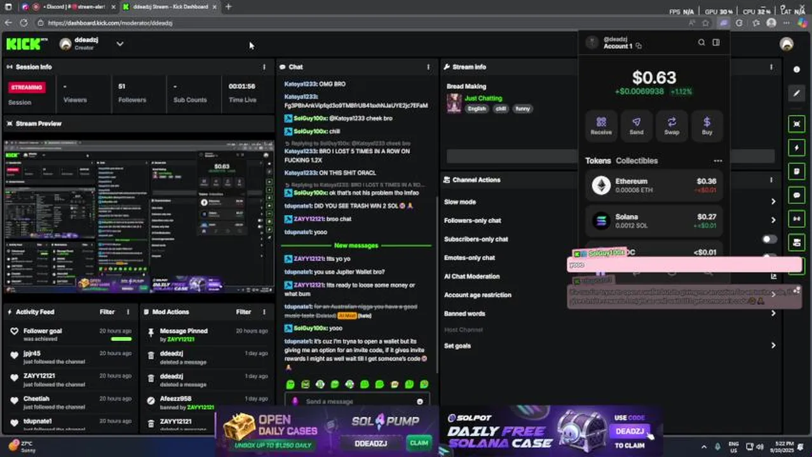Click the DDEADZJ code on Solpot banner
Viewport: 812px width, 457px height.
pyautogui.click(x=630, y=432)
